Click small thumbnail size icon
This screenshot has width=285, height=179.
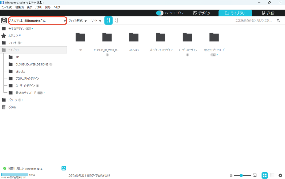coord(231,176)
